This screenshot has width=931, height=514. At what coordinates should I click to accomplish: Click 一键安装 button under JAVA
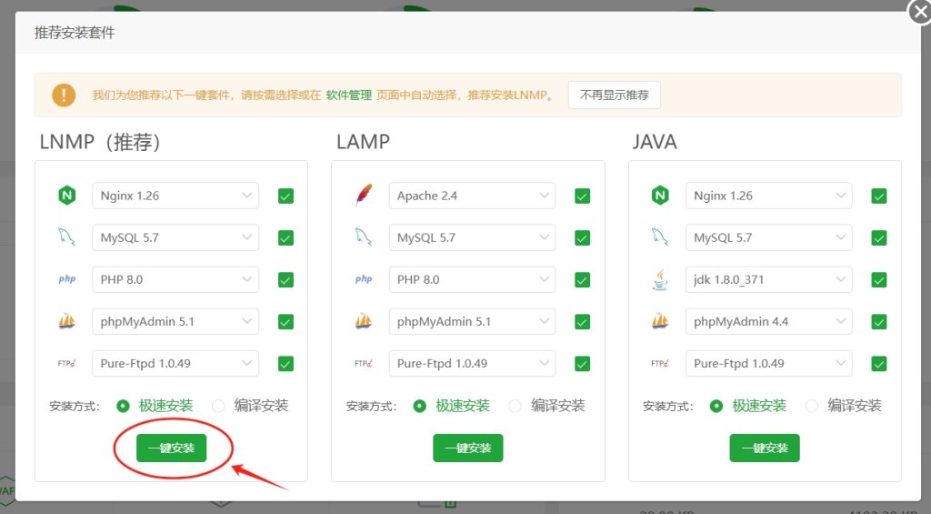(x=765, y=448)
